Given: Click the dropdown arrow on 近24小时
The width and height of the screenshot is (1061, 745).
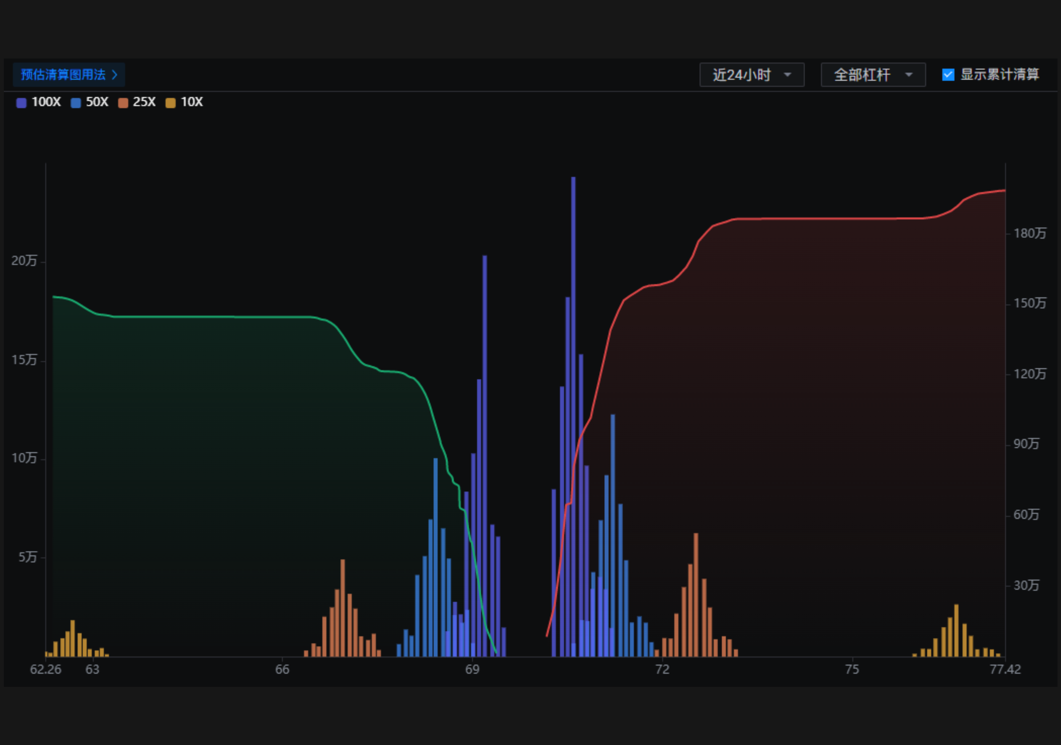Looking at the screenshot, I should [787, 74].
